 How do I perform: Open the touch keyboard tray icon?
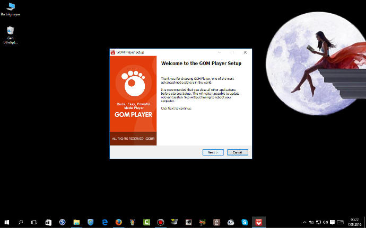[341, 222]
